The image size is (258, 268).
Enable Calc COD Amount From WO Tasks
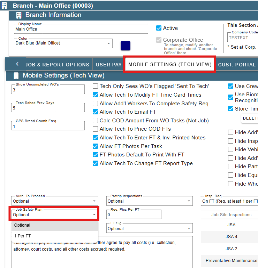95,121
